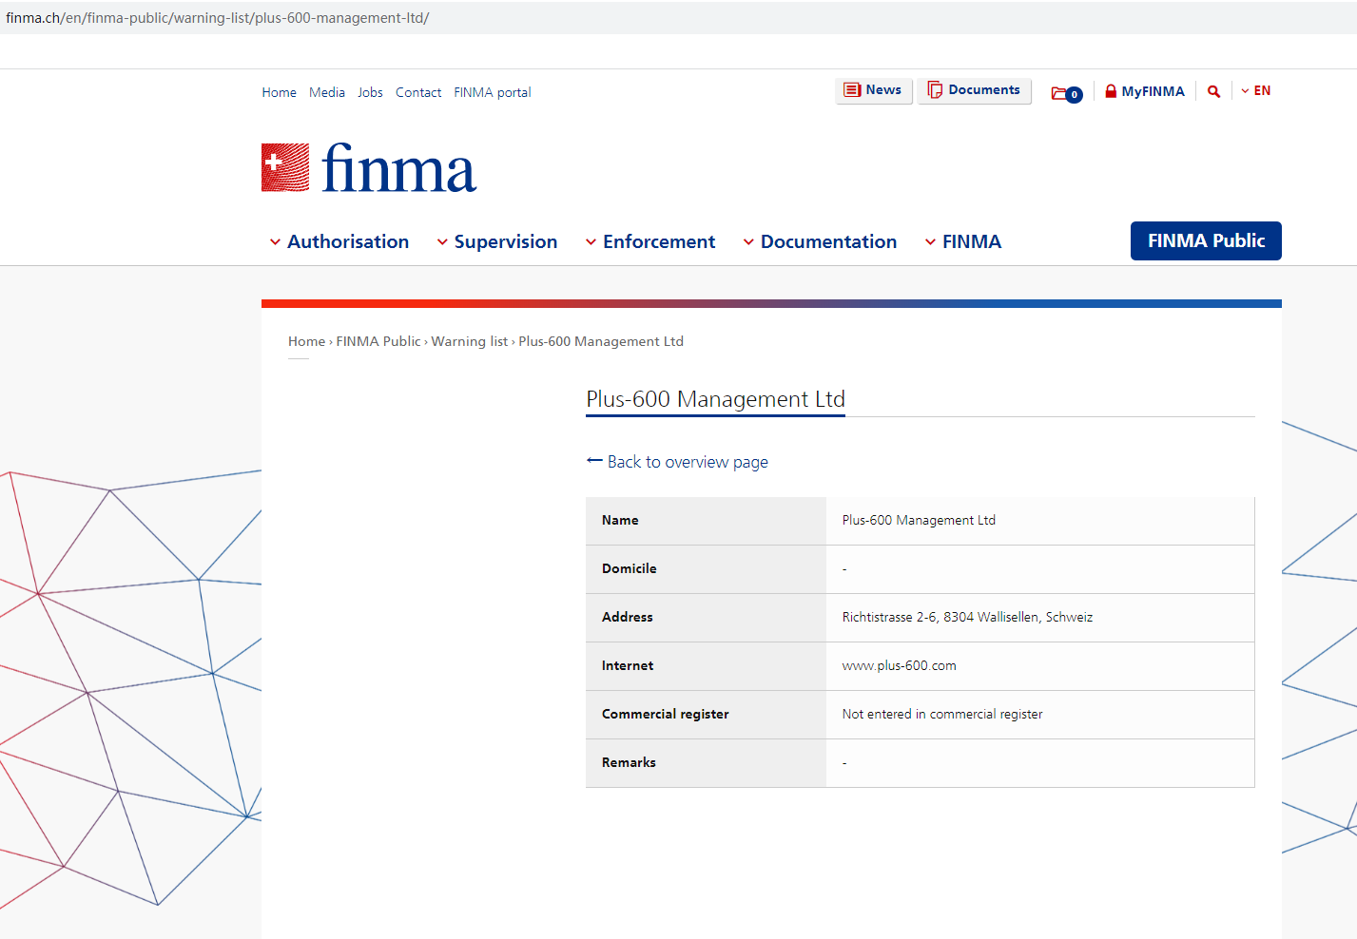Expand the Authorisation menu

(339, 241)
